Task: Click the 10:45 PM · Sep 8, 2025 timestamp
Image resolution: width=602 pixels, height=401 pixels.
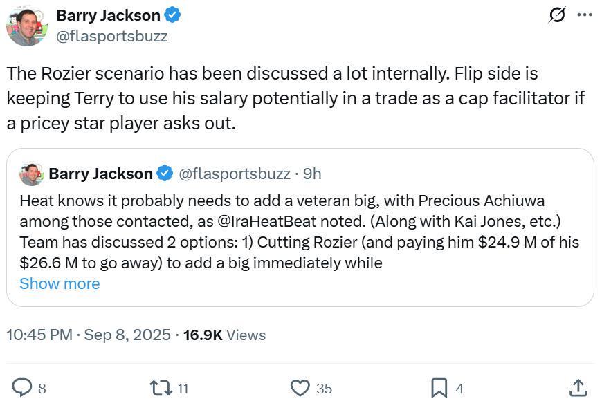Action: (x=89, y=335)
